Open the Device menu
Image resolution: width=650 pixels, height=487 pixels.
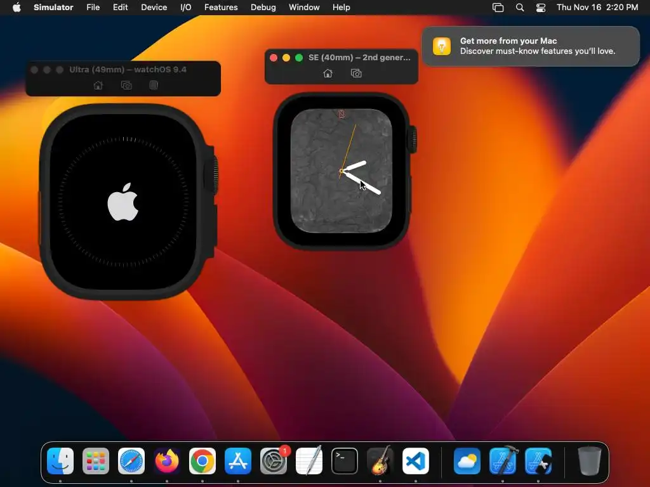click(154, 7)
